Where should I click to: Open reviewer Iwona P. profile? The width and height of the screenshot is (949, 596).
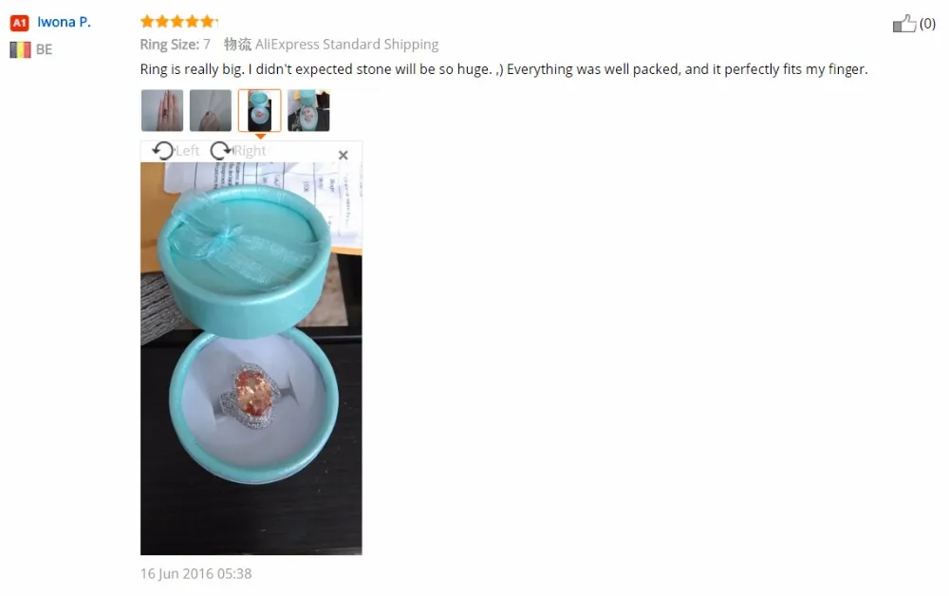click(x=65, y=23)
